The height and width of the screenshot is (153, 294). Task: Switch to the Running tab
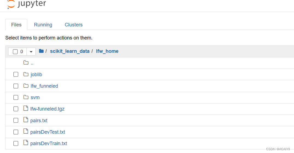click(43, 25)
